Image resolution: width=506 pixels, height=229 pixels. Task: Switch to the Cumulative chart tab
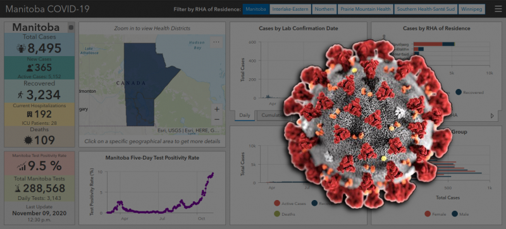click(x=272, y=115)
